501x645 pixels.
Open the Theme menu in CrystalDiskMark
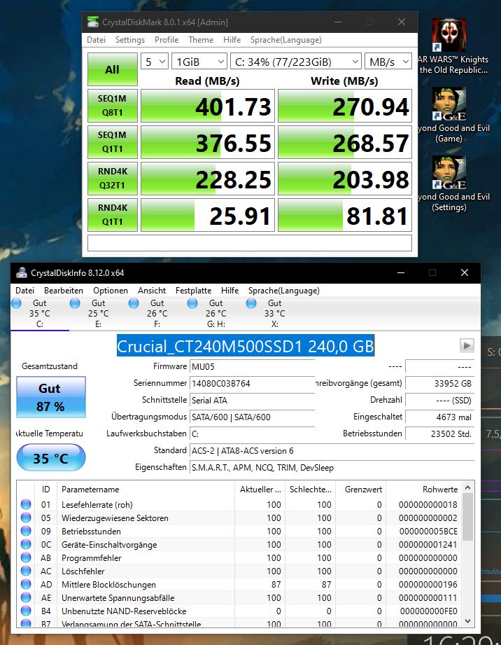pos(201,40)
